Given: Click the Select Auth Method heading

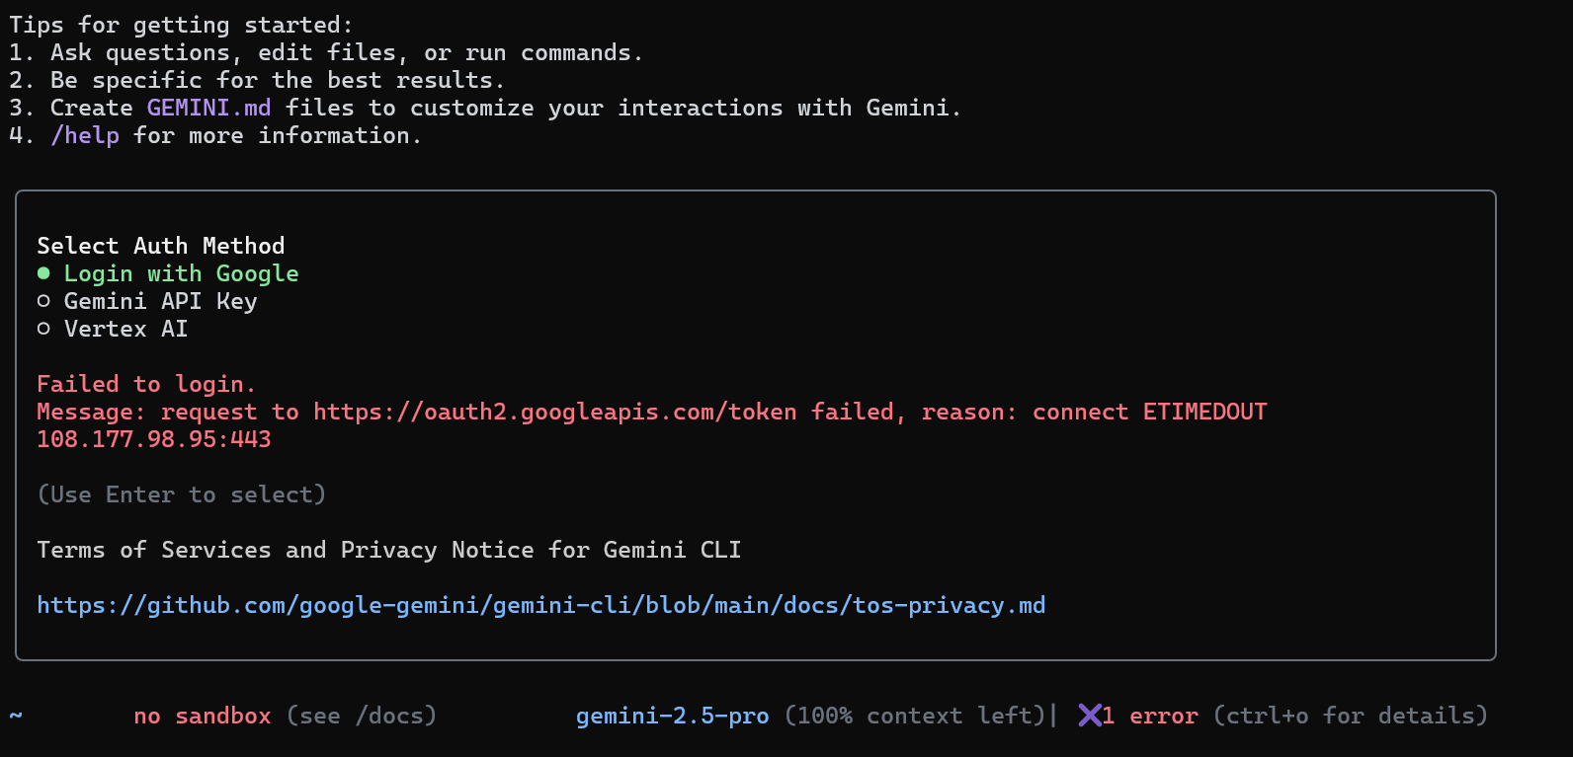Looking at the screenshot, I should pyautogui.click(x=160, y=246).
